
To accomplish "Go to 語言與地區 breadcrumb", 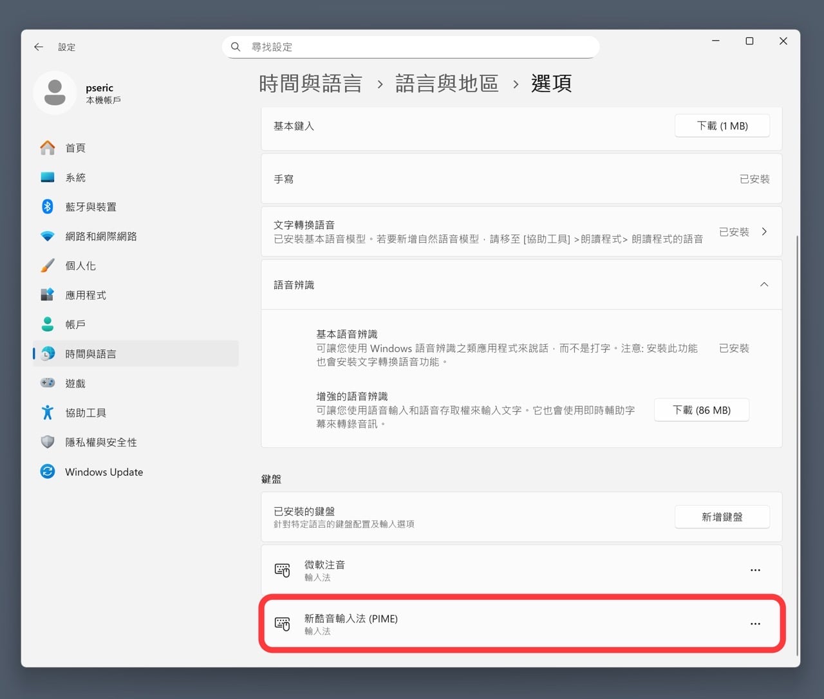I will click(447, 84).
